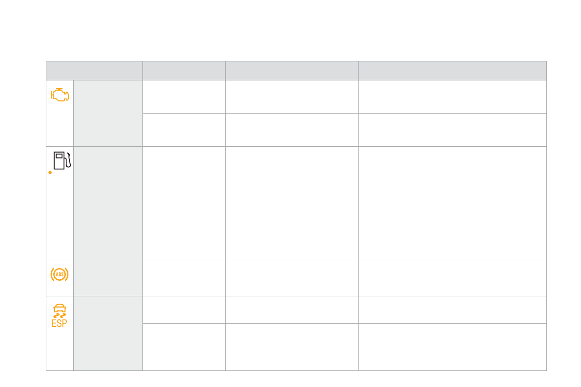Click the ESP stability control icon
This screenshot has height=387, width=581.
tap(60, 316)
